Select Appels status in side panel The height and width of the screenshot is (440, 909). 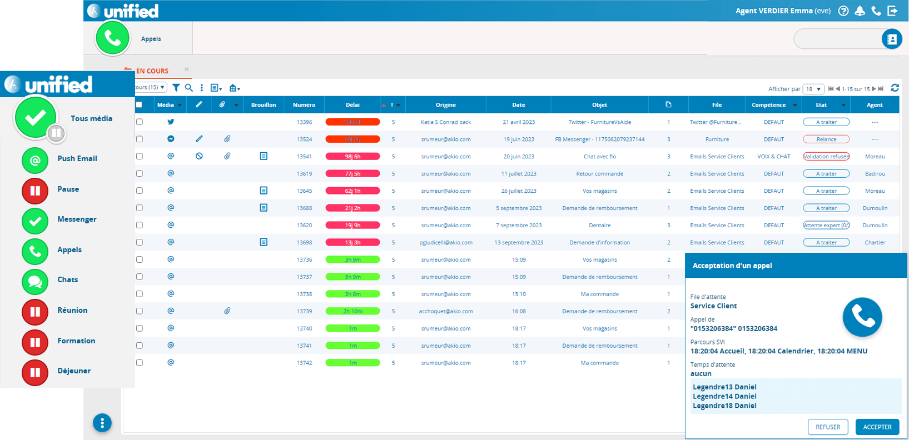tap(35, 252)
